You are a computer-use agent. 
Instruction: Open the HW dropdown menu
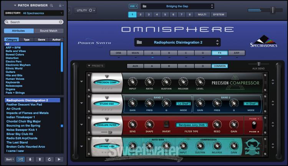pos(133,6)
